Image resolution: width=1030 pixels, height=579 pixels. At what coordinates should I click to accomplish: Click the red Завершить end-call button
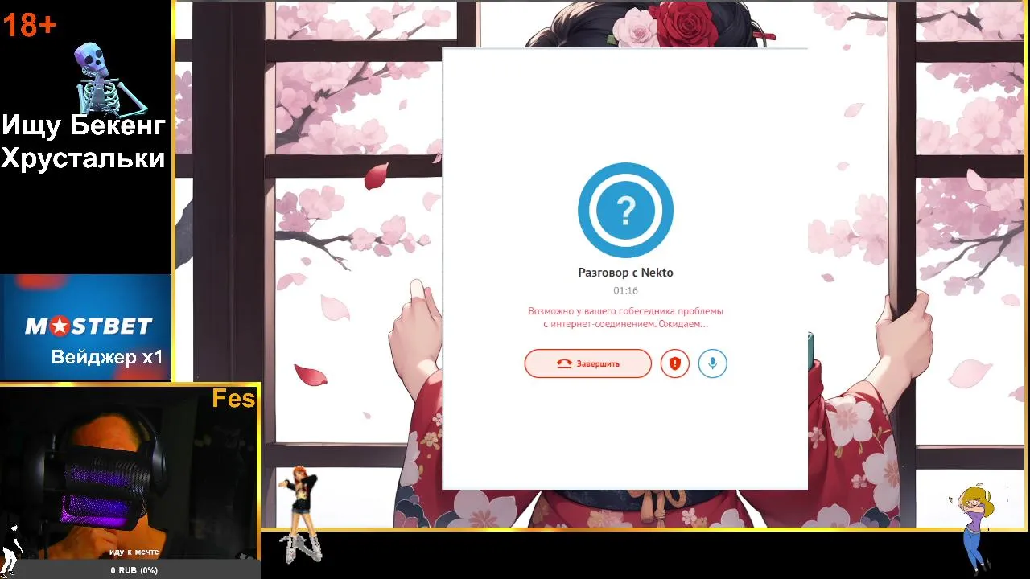tap(588, 363)
